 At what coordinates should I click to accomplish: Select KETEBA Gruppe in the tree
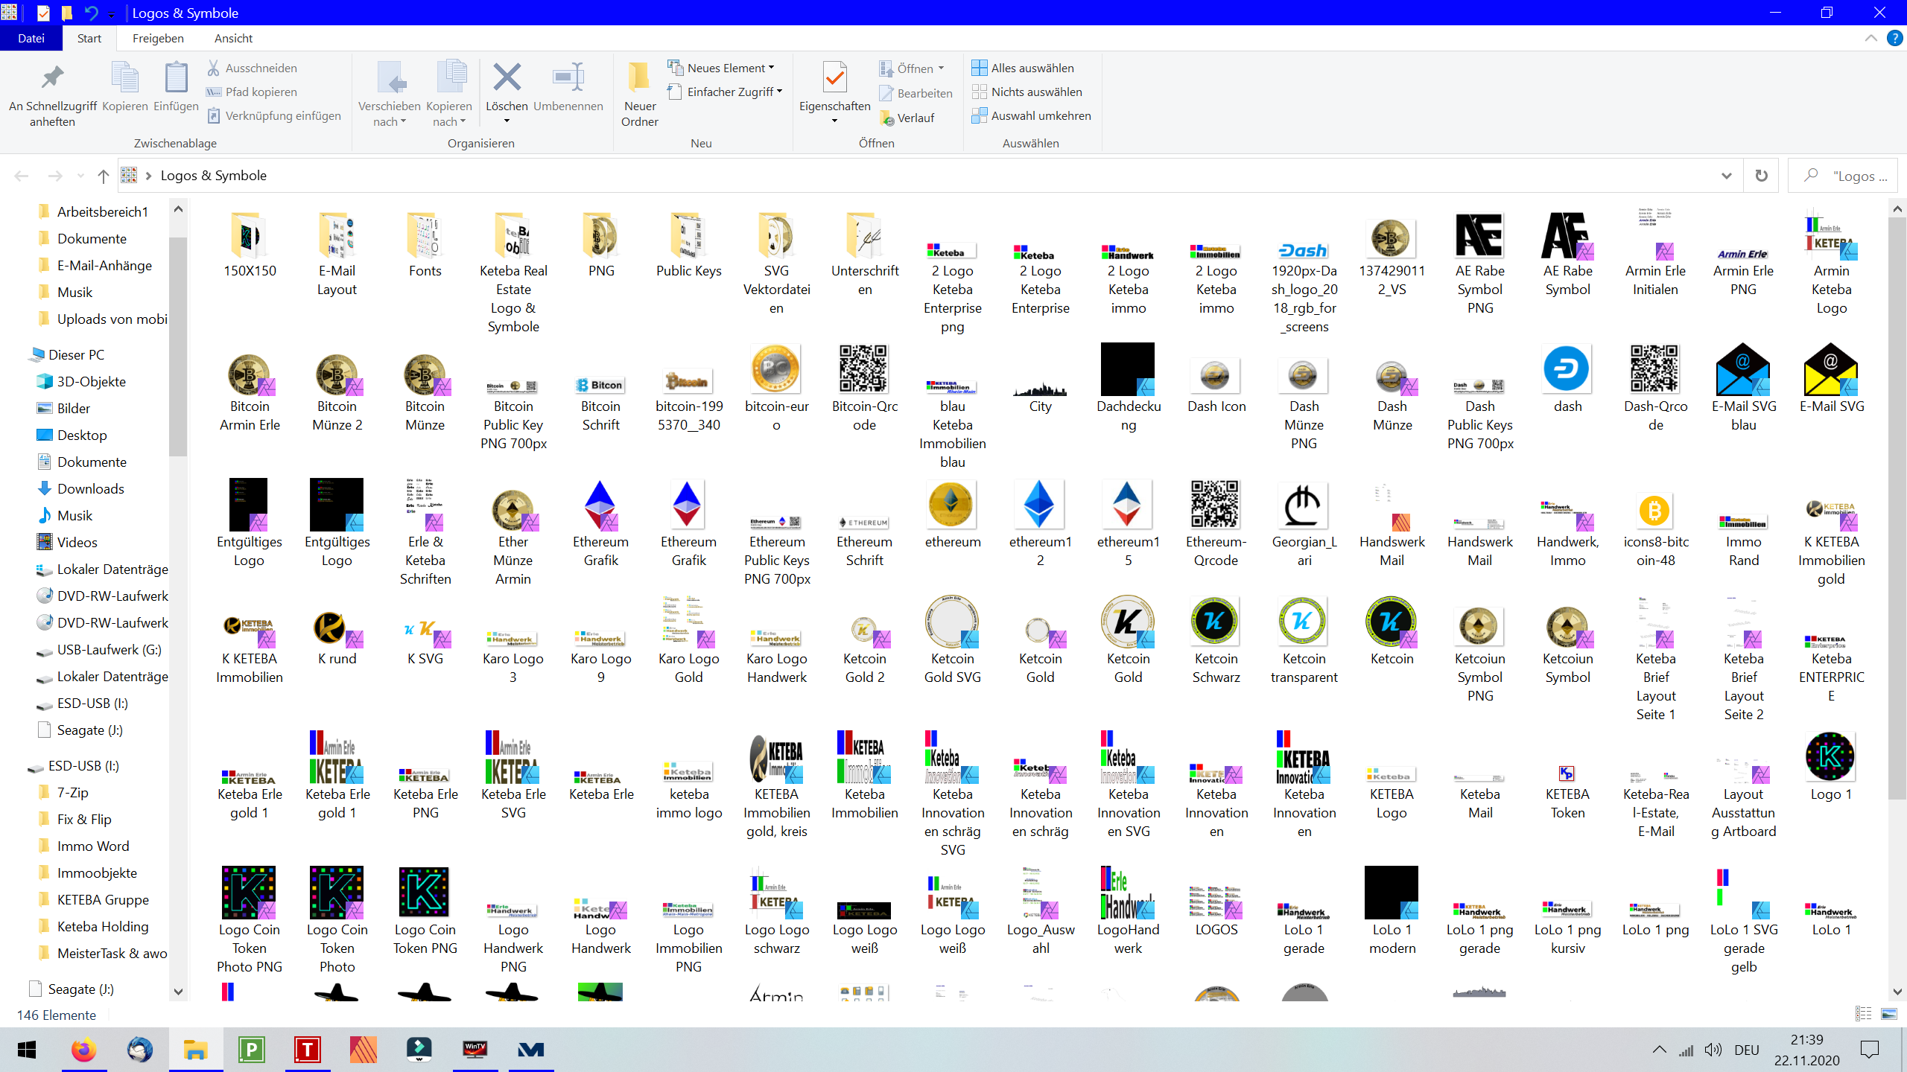[x=103, y=900]
